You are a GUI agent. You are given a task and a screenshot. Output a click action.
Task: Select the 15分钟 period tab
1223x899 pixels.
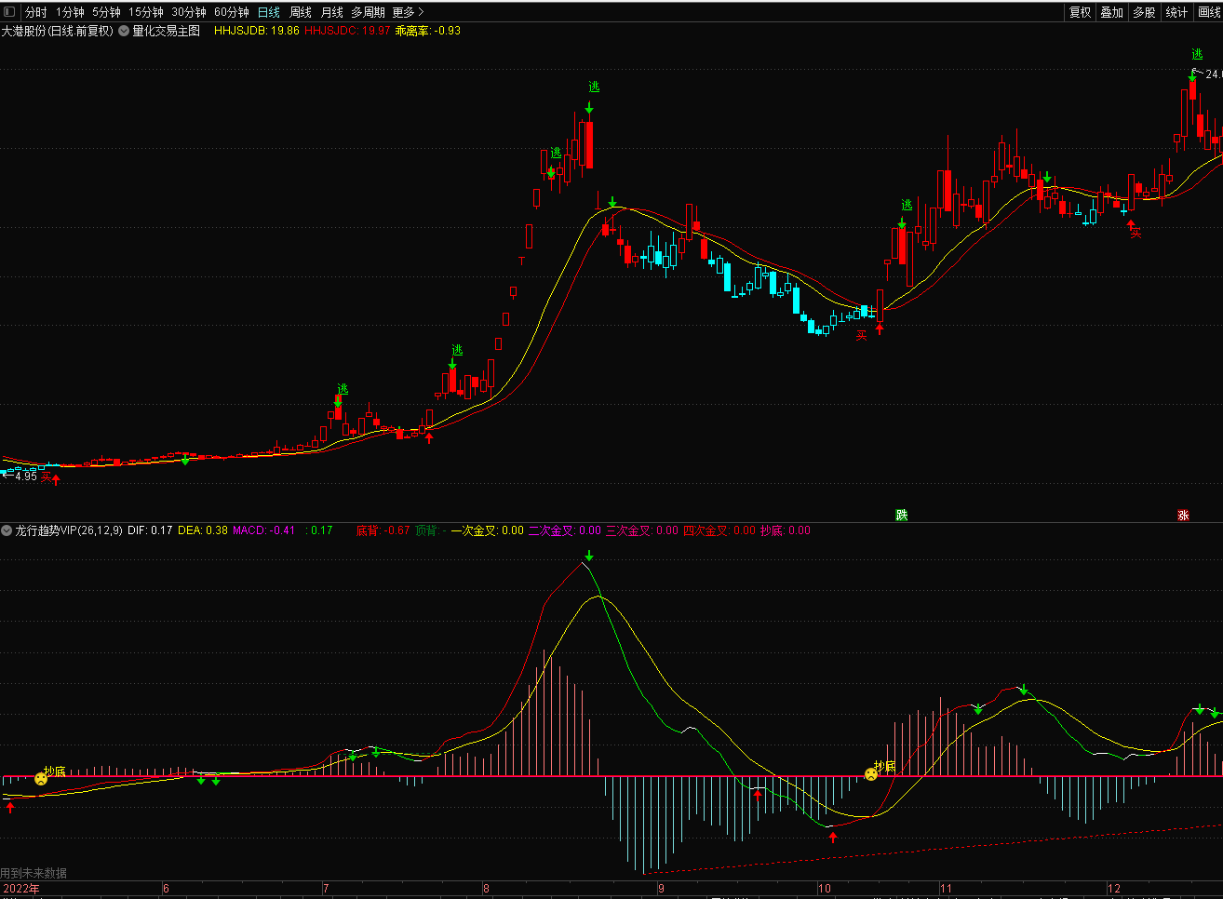tap(146, 12)
